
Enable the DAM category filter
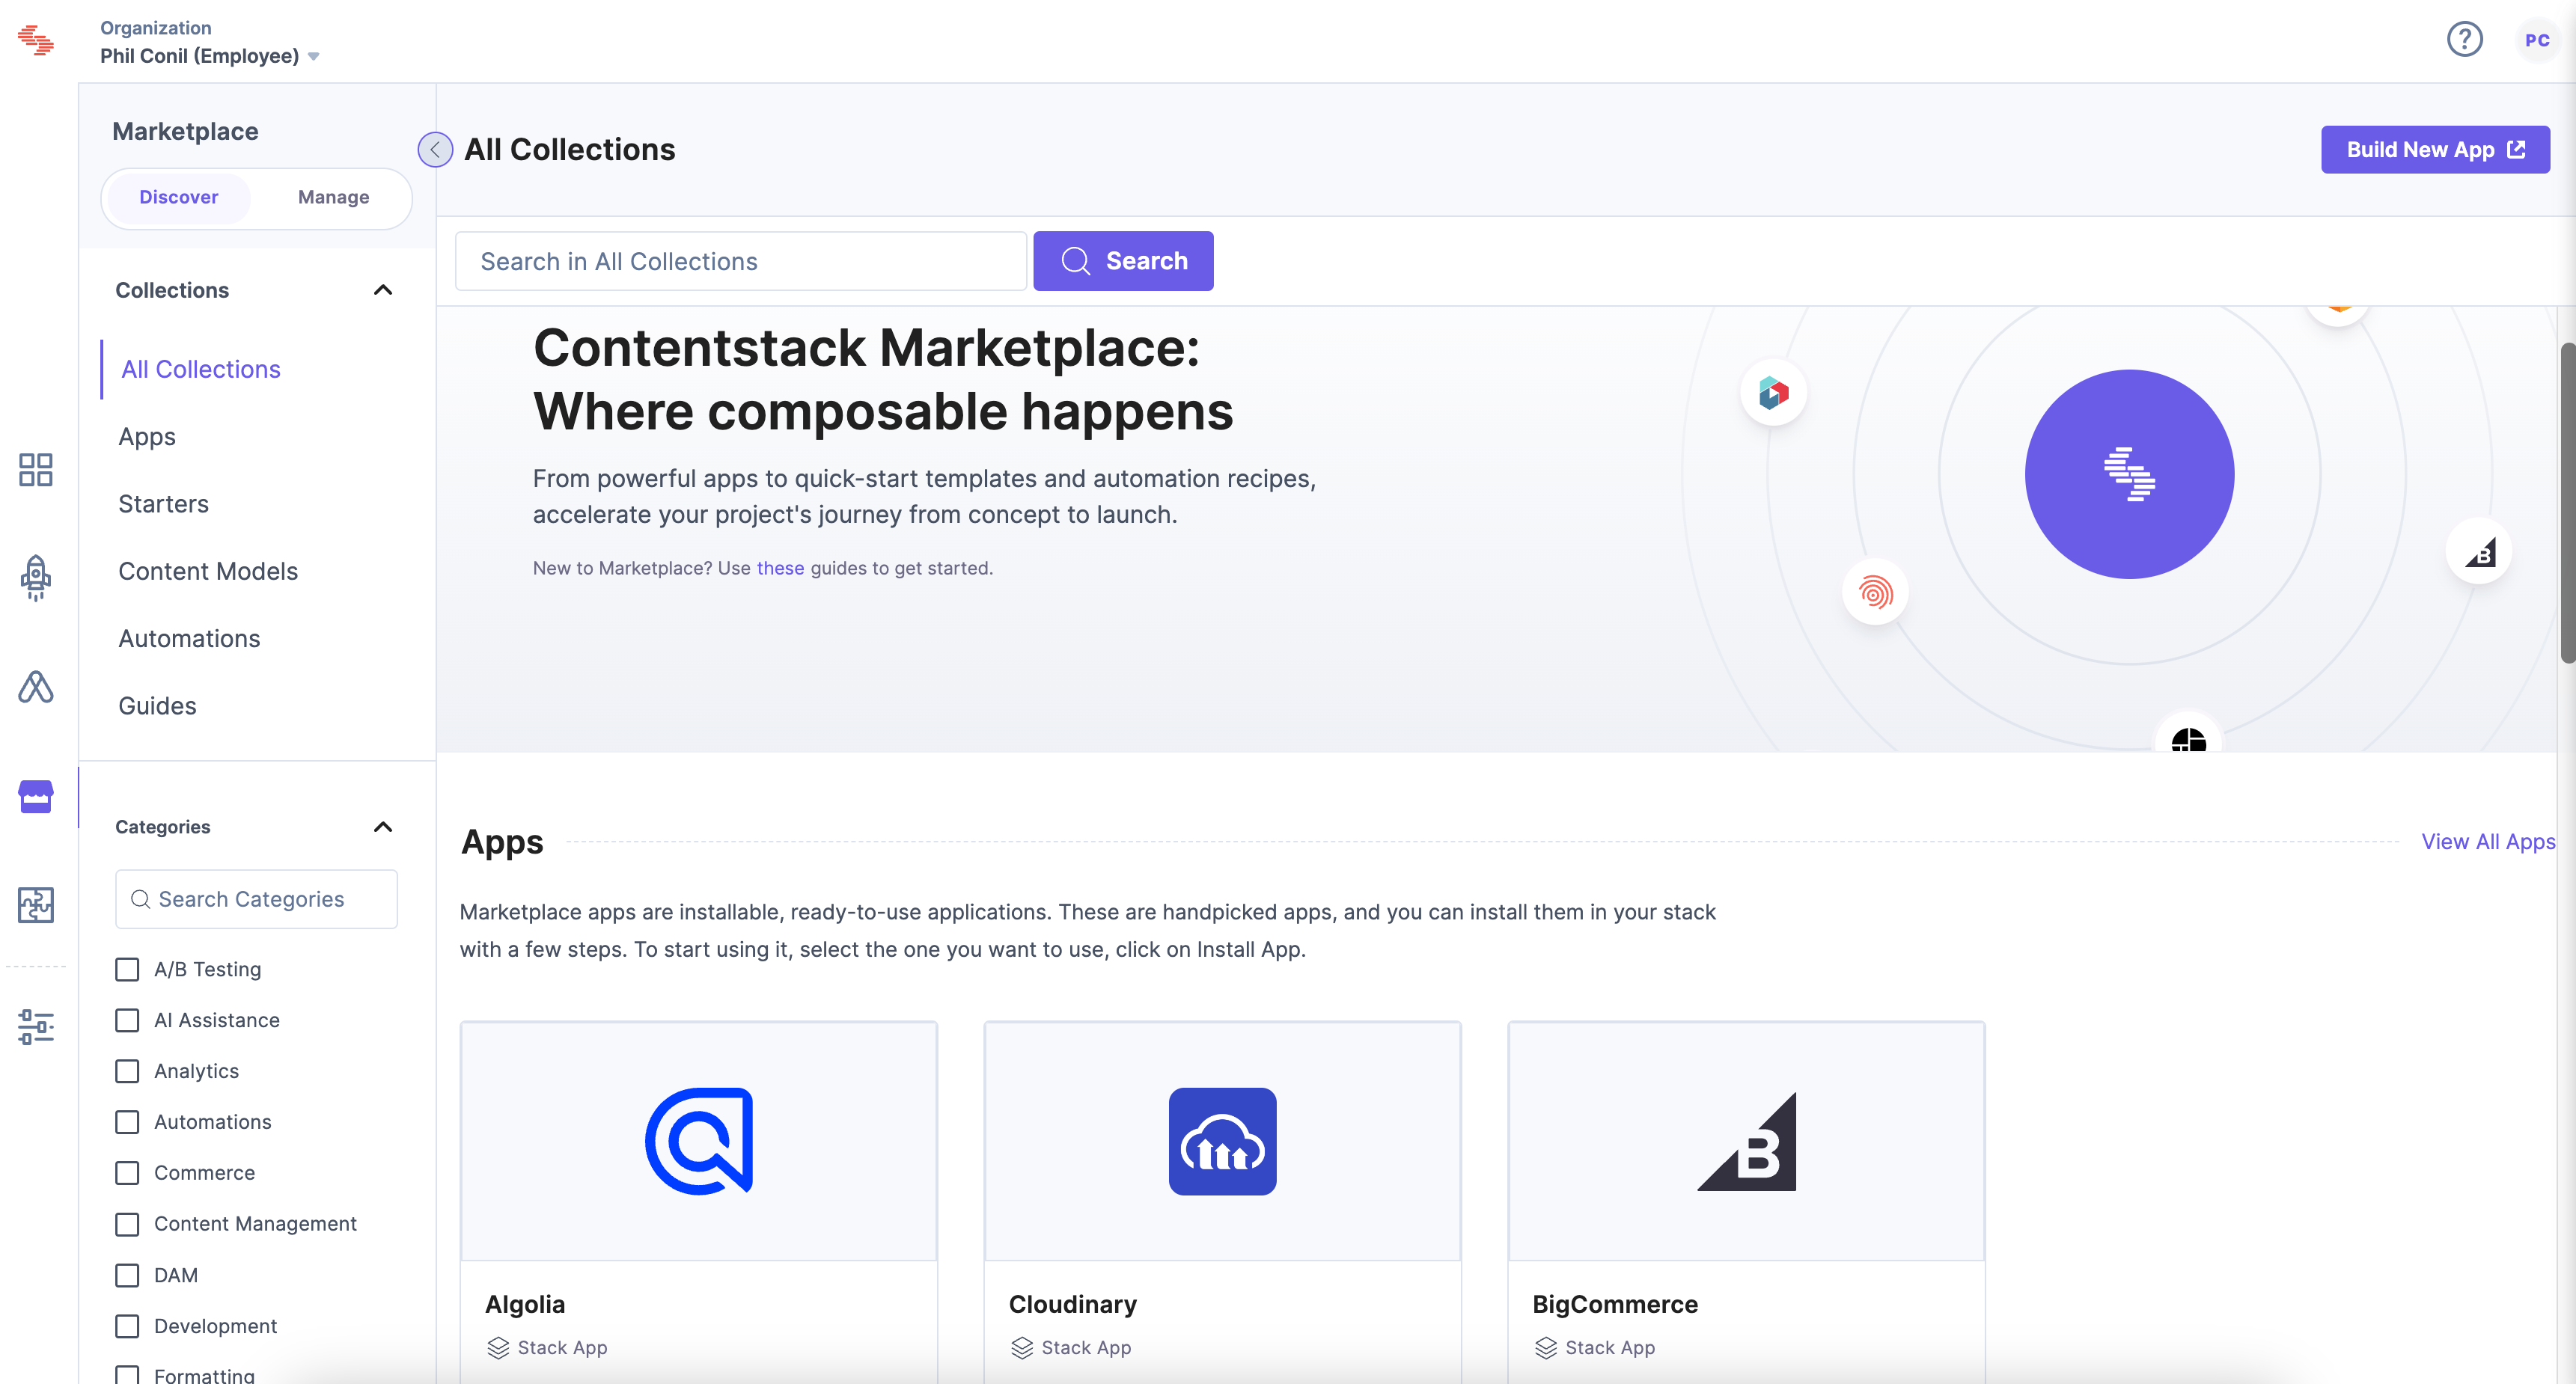[126, 1275]
